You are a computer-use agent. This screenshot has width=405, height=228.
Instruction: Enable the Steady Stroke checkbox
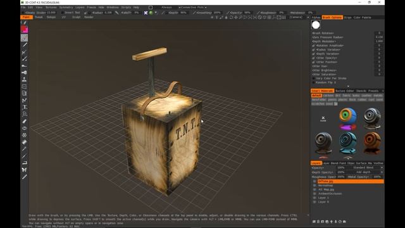tap(23, 13)
